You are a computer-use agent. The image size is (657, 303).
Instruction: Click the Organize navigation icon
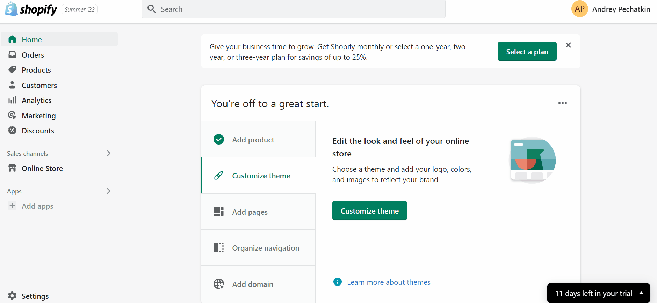[x=219, y=247]
